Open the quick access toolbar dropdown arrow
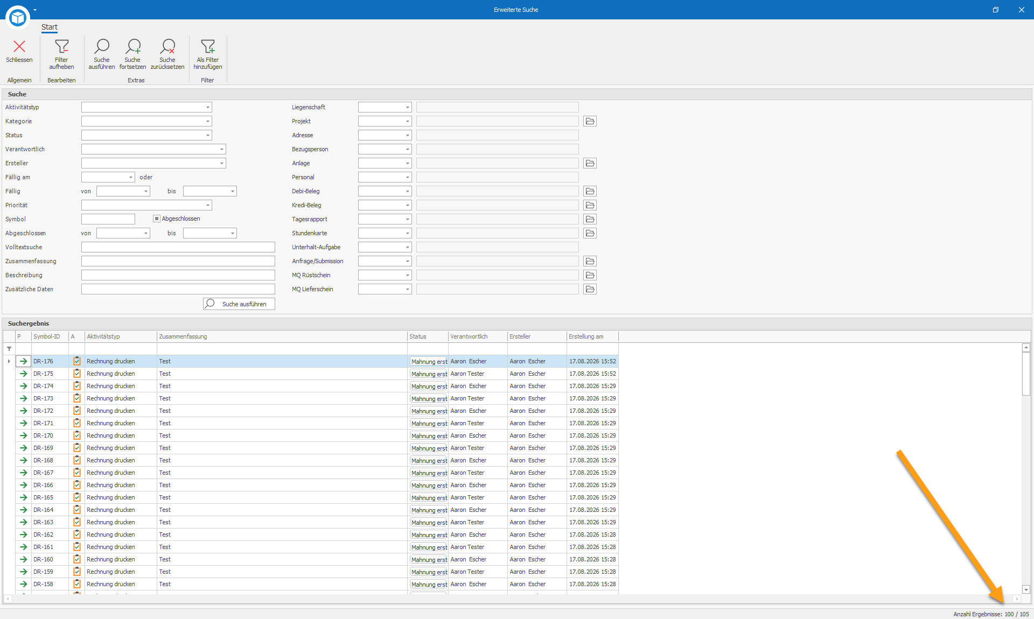This screenshot has height=619, width=1034. pyautogui.click(x=35, y=10)
